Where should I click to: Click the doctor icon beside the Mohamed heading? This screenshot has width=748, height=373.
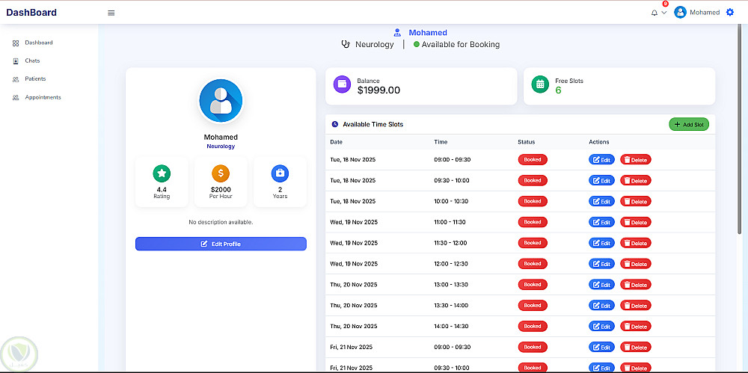pos(397,32)
